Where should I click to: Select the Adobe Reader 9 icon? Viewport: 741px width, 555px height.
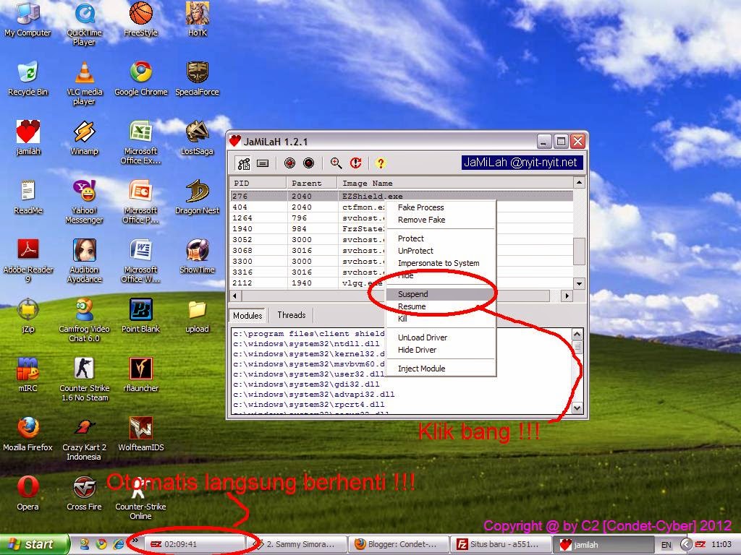(x=27, y=261)
